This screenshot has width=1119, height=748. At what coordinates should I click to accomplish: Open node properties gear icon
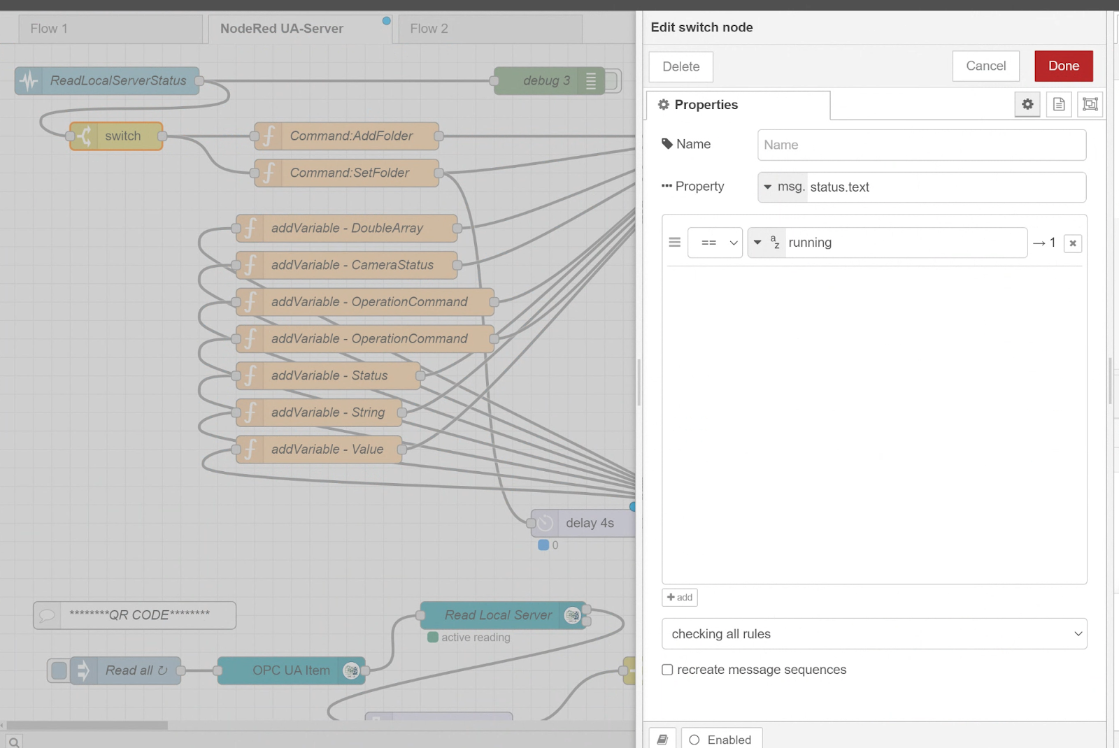1027,104
